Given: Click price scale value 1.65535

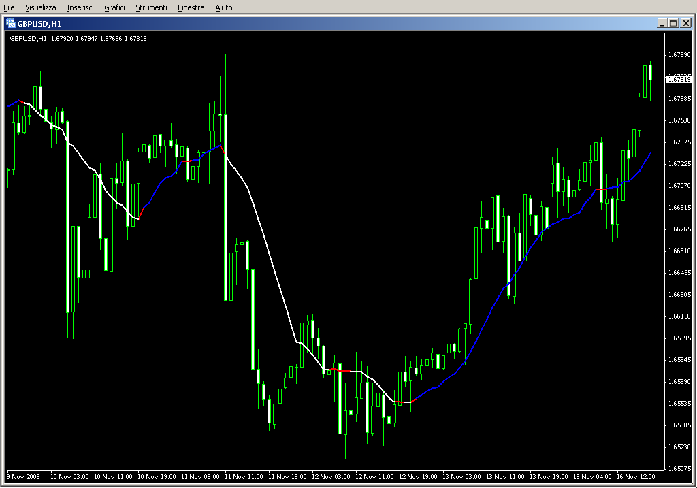Looking at the screenshot, I should (x=680, y=404).
